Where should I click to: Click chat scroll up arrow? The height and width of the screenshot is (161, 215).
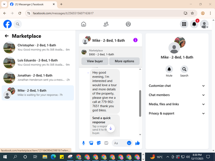click(x=140, y=69)
